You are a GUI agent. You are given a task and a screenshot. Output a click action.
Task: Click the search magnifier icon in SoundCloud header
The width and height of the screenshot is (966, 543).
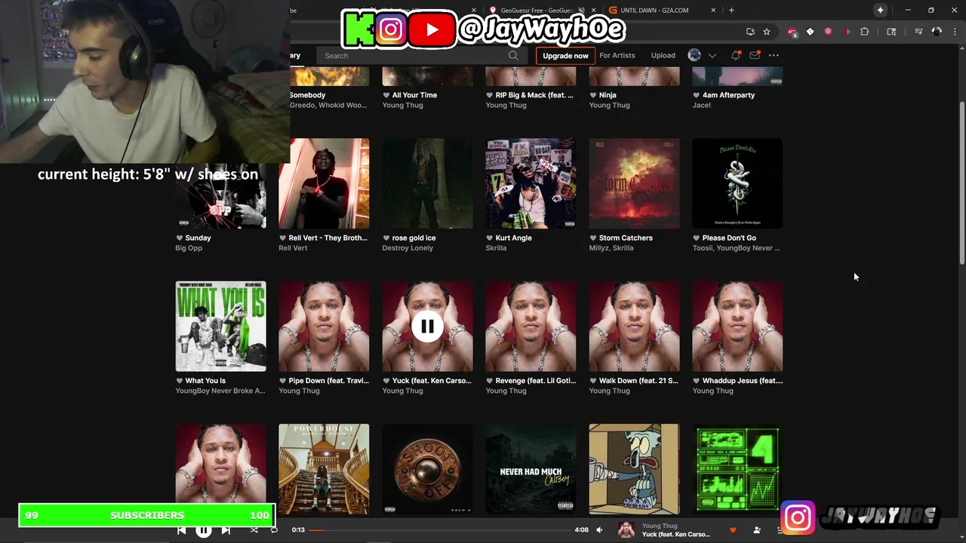[x=513, y=55]
